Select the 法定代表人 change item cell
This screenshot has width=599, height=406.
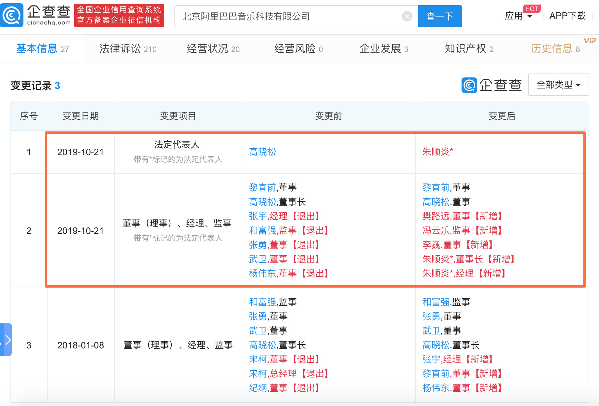click(x=178, y=152)
